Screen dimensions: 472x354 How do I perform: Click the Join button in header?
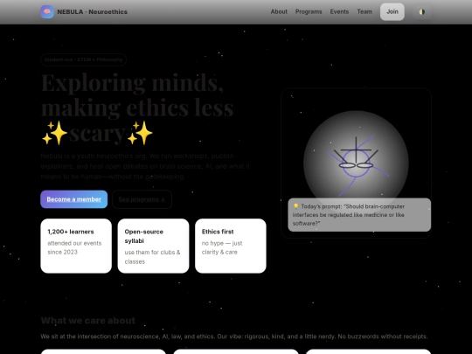(392, 11)
